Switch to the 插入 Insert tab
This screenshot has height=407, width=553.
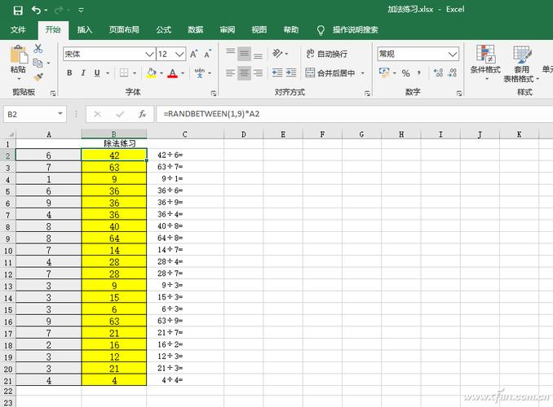pos(85,30)
